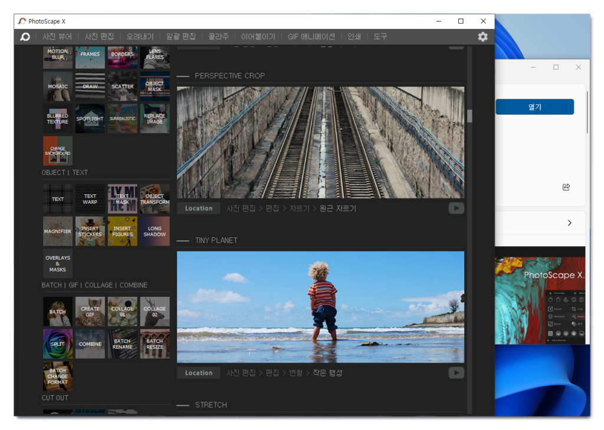Image resolution: width=604 pixels, height=430 pixels.
Task: Select the Draw feature tile
Action: pos(90,86)
